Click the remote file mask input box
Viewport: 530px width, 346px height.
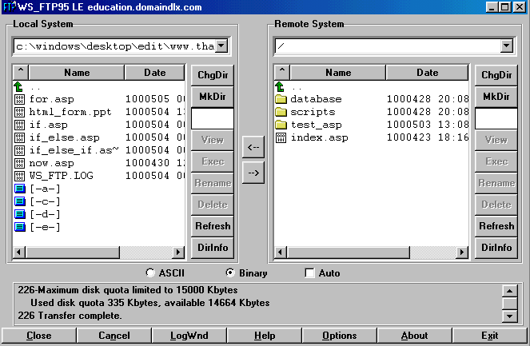496,118
